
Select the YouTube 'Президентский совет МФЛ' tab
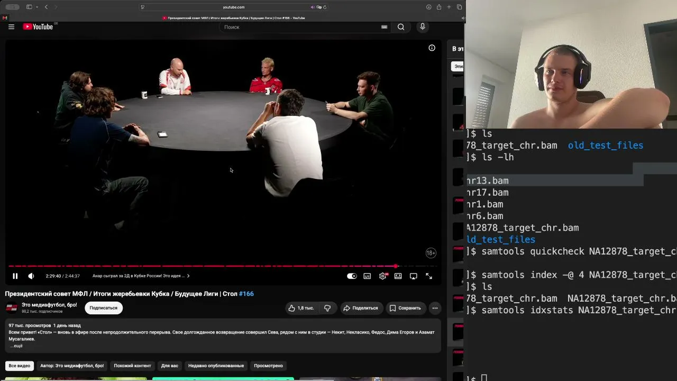[x=233, y=18]
